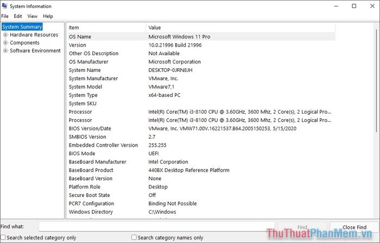Screen dimensions: 380x243
Task: Click the Find what text field
Action: pyautogui.click(x=156, y=227)
